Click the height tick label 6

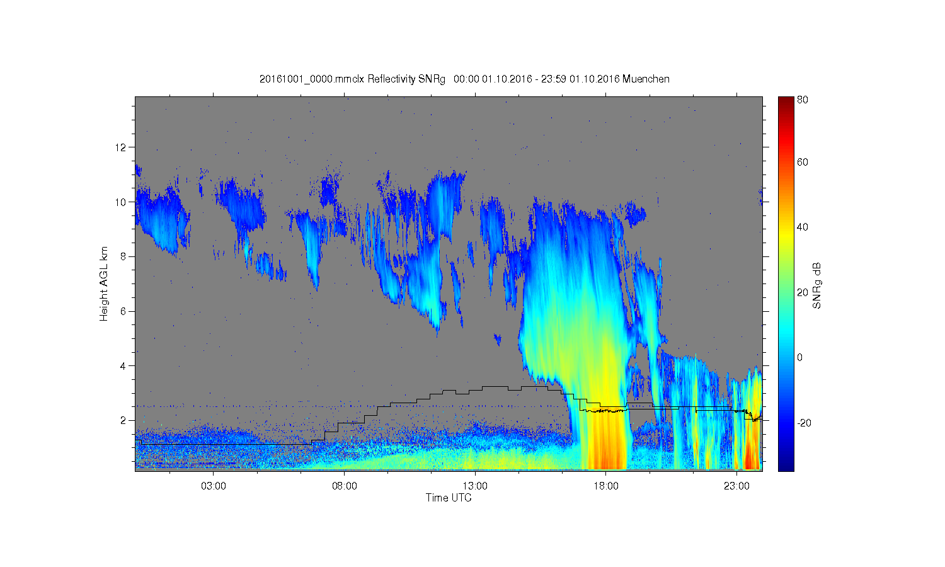[x=123, y=311]
